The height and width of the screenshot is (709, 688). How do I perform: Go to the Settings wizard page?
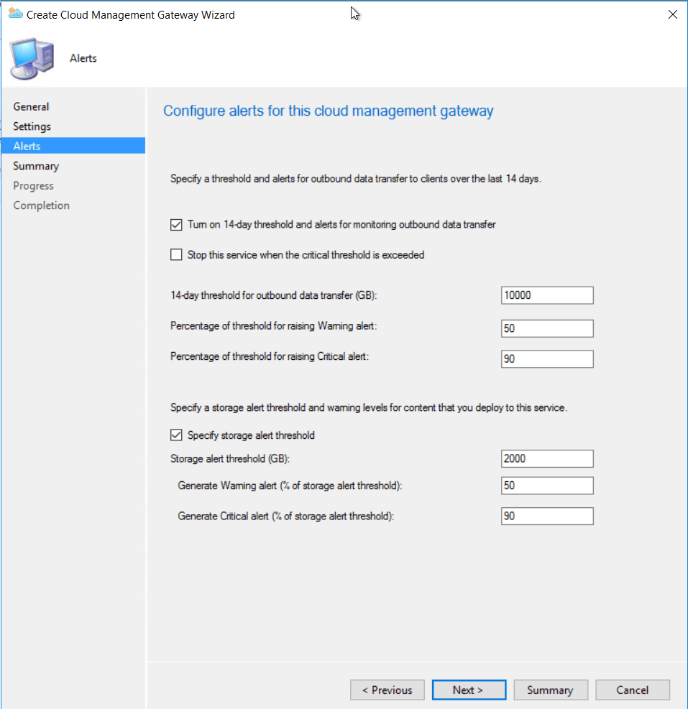(32, 126)
